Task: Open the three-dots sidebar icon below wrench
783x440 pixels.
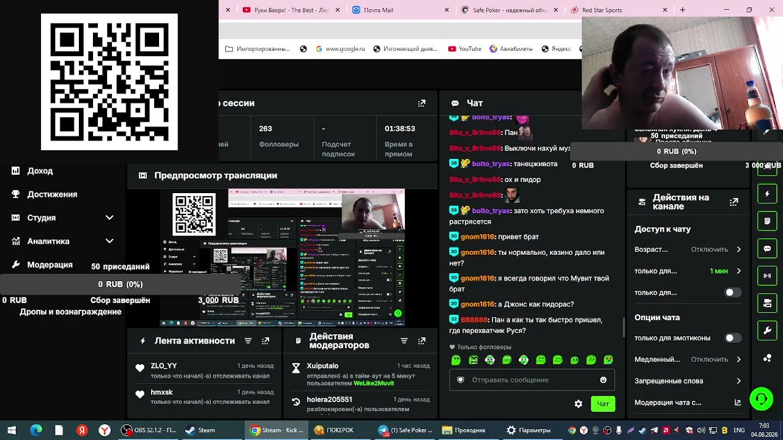Action: tap(767, 358)
